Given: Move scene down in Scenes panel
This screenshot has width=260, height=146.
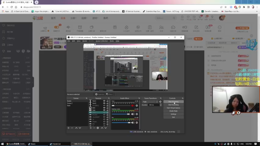Looking at the screenshot, I should coord(80,128).
